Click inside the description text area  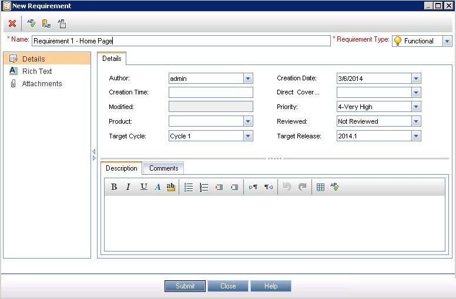pyautogui.click(x=274, y=223)
